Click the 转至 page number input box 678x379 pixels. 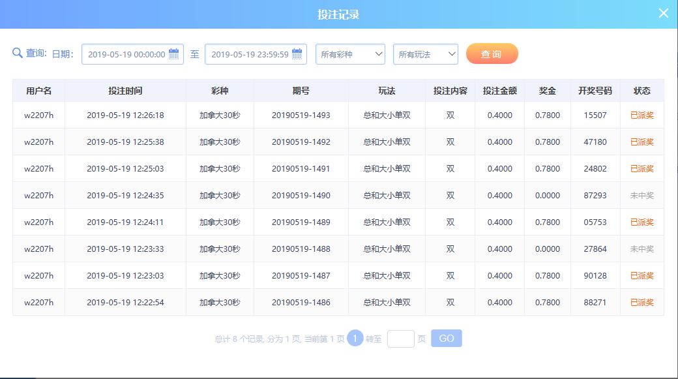tap(401, 339)
